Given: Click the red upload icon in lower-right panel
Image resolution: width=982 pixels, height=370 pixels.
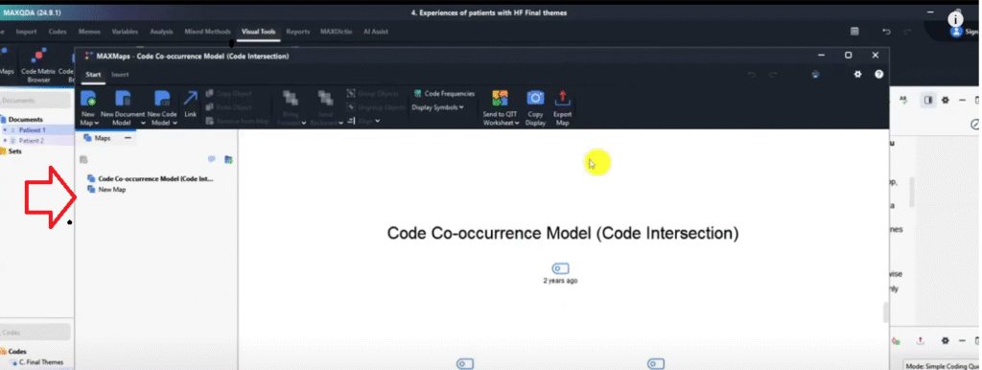Looking at the screenshot, I should click(921, 340).
